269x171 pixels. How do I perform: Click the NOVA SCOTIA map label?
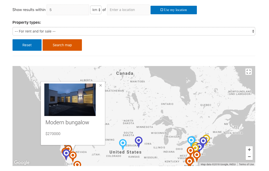click(233, 133)
